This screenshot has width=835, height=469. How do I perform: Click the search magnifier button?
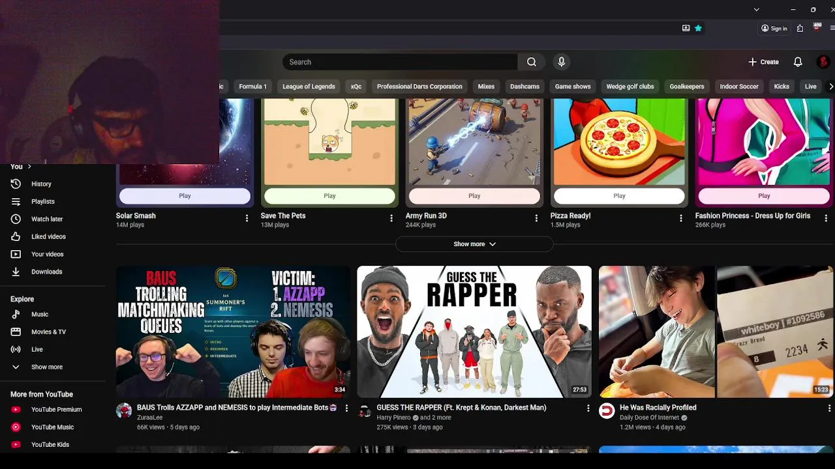tap(532, 62)
